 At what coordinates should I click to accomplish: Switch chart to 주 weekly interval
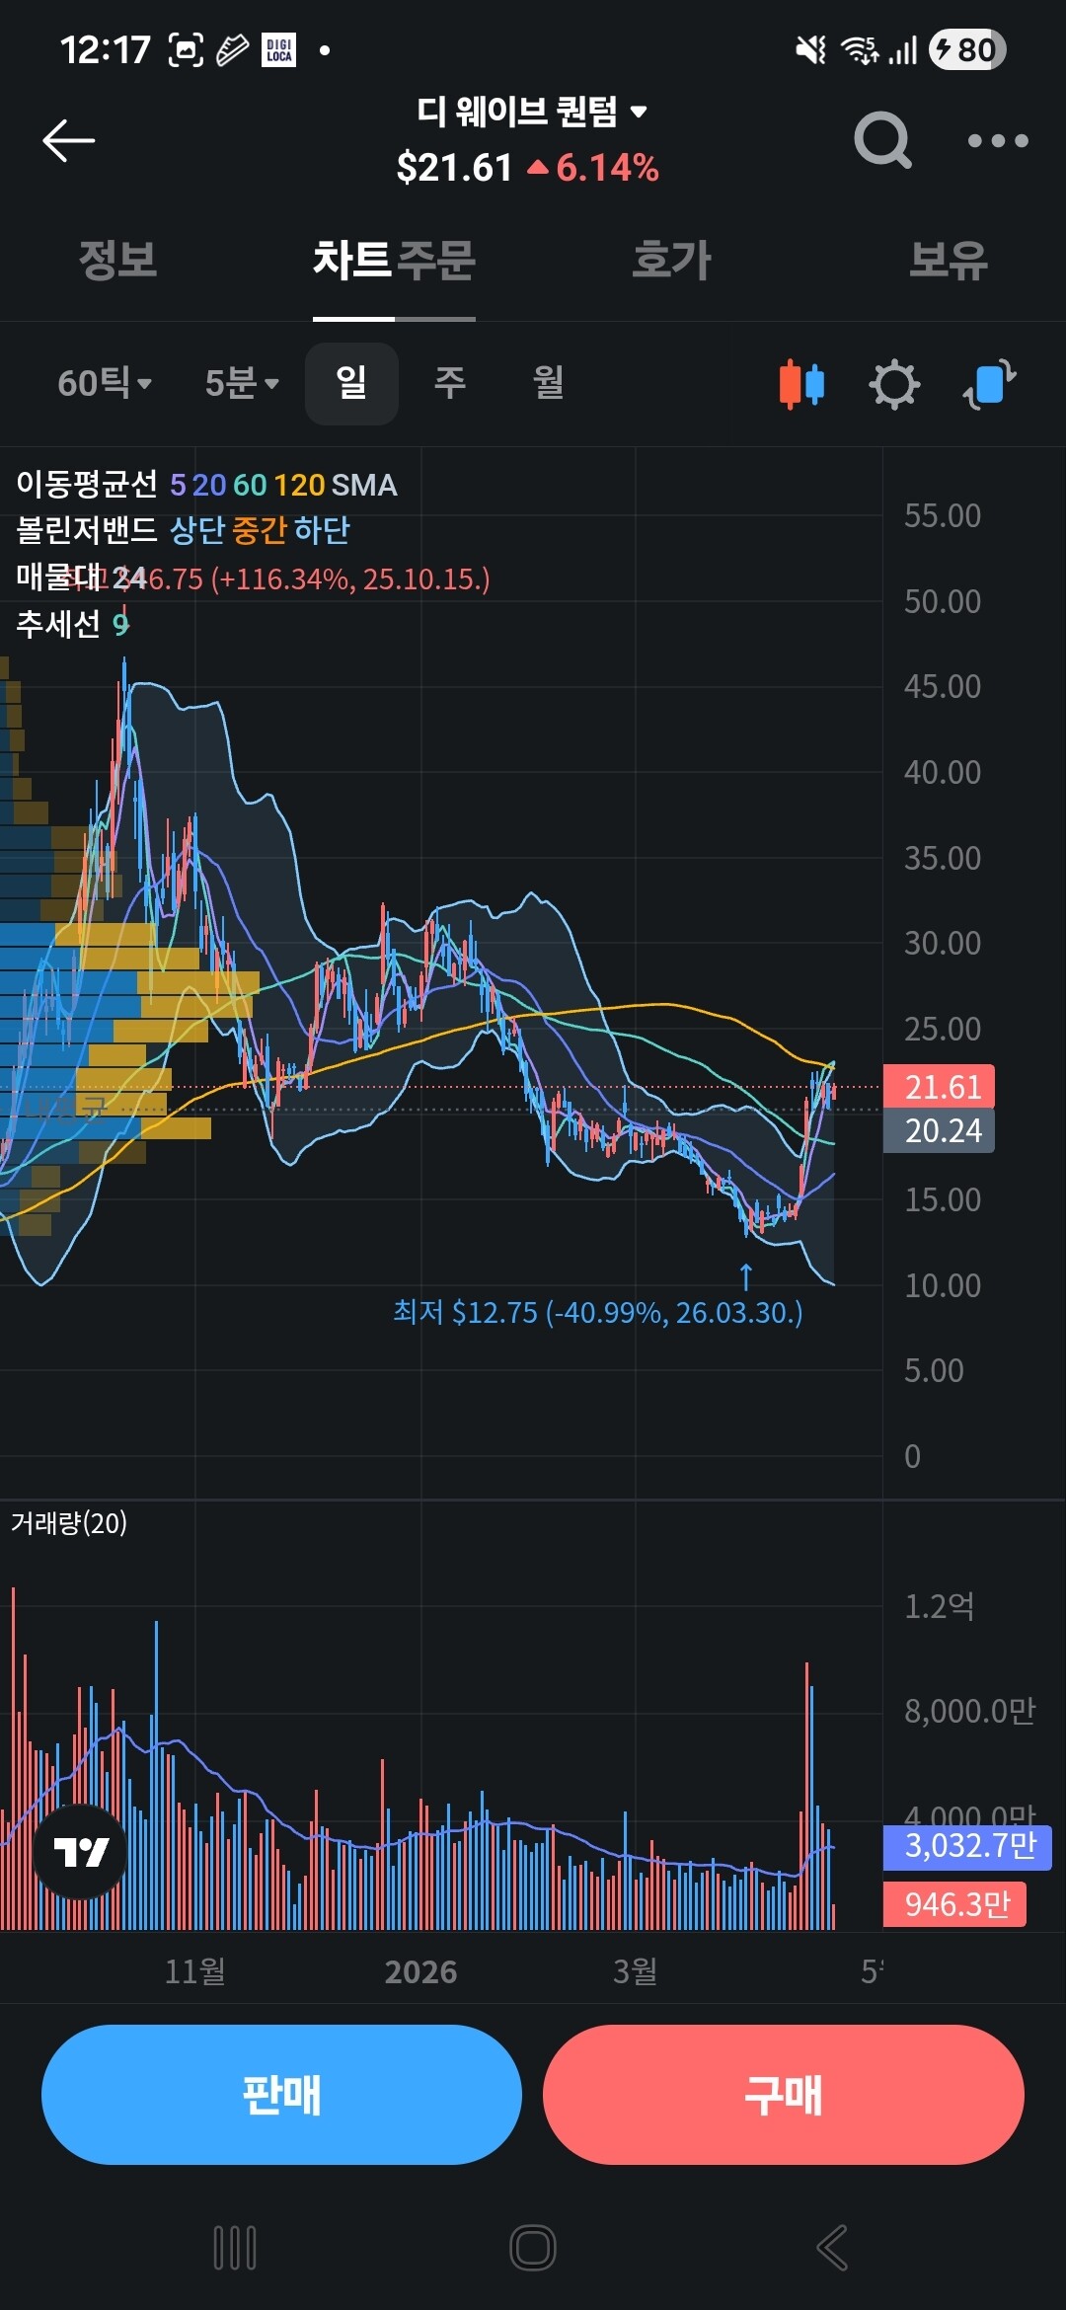(x=450, y=383)
